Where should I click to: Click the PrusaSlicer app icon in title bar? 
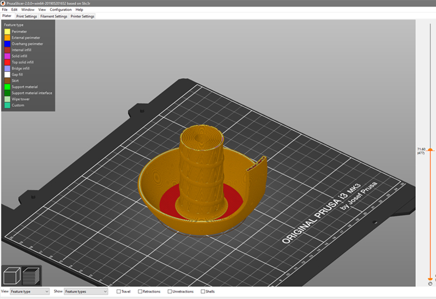(3, 3)
